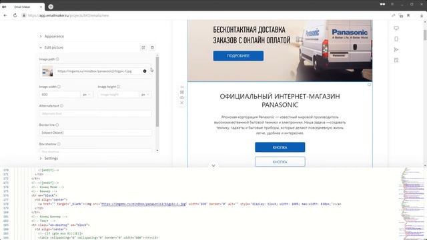Show Alternate text info tooltip
The image size is (427, 240).
click(x=61, y=105)
